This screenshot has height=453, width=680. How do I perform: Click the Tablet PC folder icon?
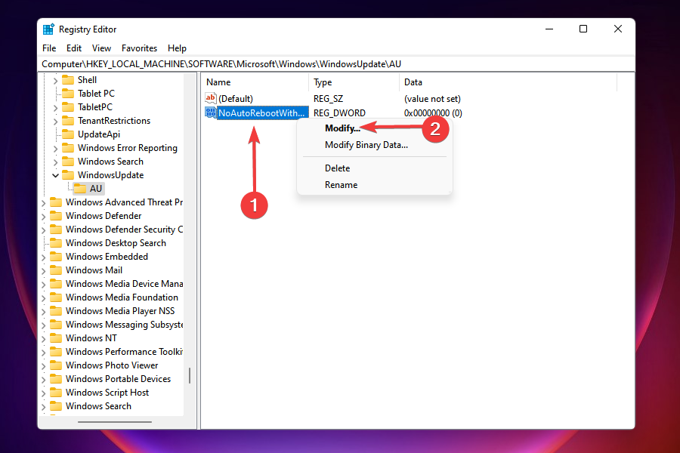68,93
